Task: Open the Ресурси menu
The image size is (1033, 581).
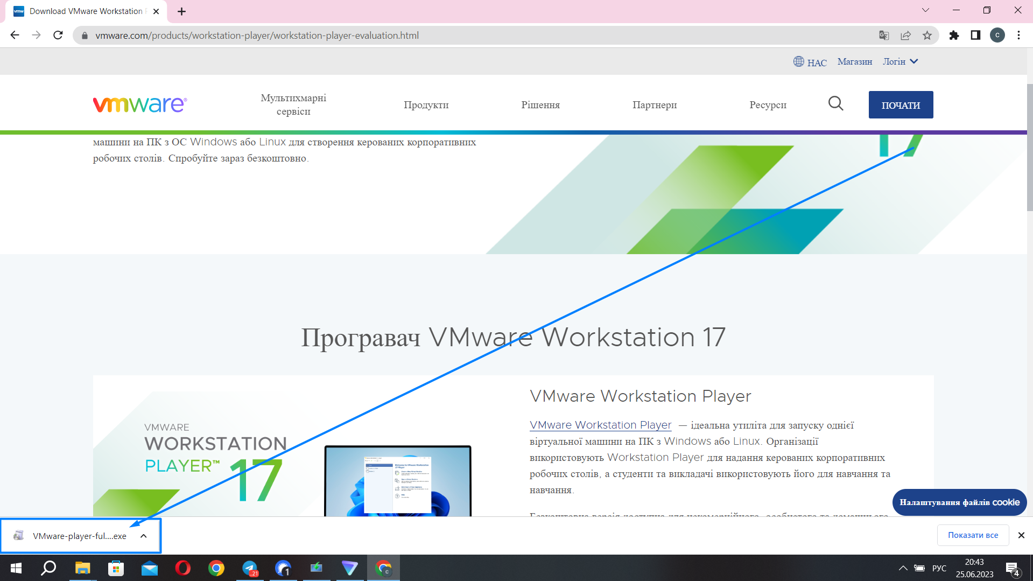Action: [x=768, y=105]
